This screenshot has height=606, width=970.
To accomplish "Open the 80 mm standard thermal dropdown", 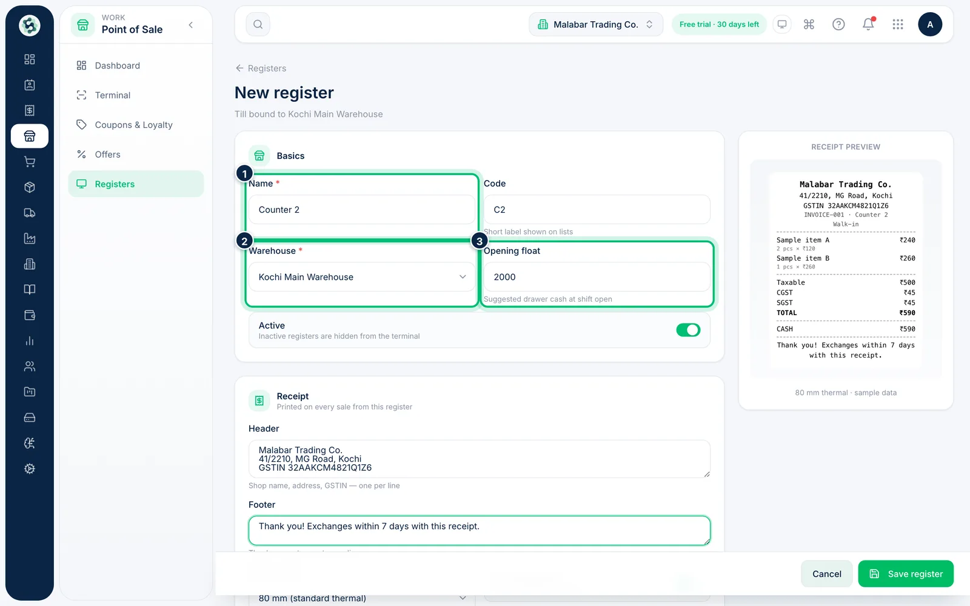I will tap(362, 598).
